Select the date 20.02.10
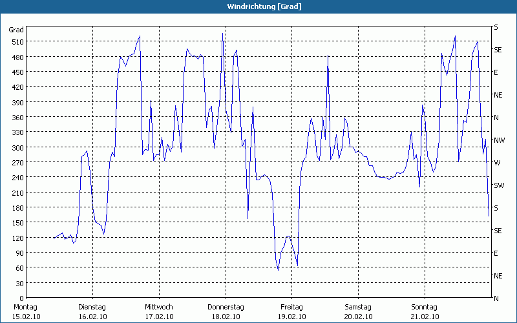Screen dimensions: 517x323 point(359,317)
